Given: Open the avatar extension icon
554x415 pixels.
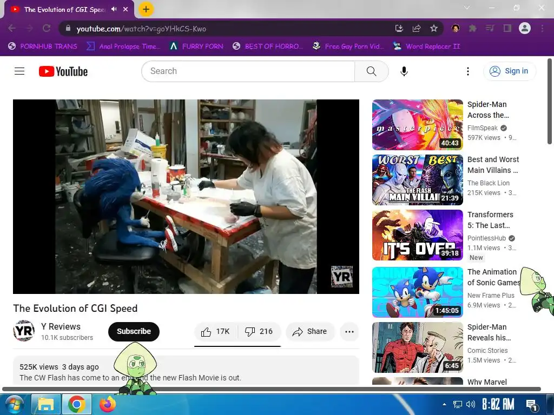Looking at the screenshot, I should (x=456, y=28).
